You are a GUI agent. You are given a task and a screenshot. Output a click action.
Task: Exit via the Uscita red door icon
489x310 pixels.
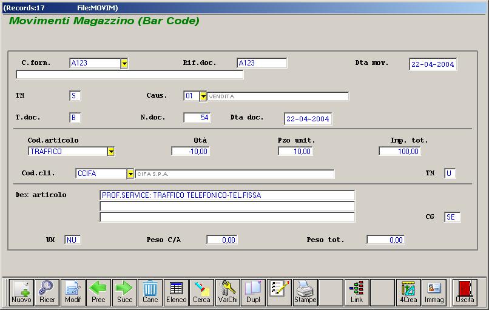coord(465,292)
